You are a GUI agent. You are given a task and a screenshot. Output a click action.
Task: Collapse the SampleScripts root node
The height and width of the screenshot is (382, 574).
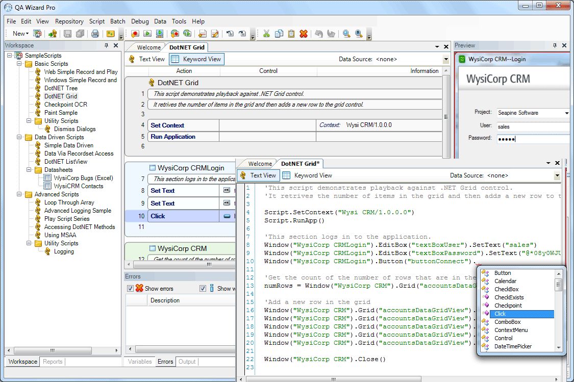[10, 56]
